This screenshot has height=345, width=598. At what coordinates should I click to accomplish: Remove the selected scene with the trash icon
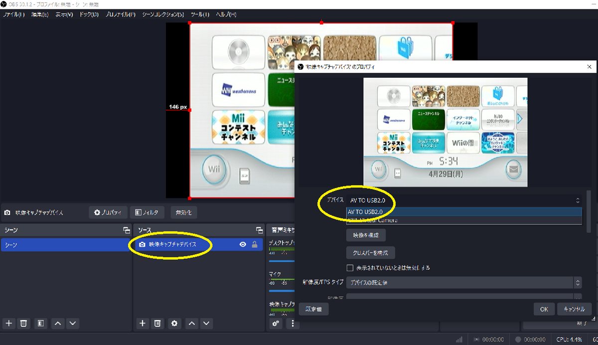click(x=23, y=324)
